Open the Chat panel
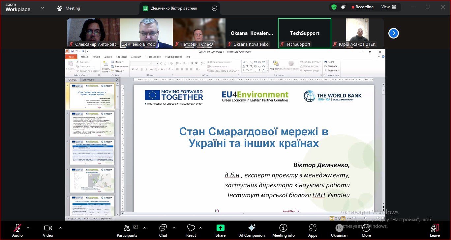 pos(163,230)
